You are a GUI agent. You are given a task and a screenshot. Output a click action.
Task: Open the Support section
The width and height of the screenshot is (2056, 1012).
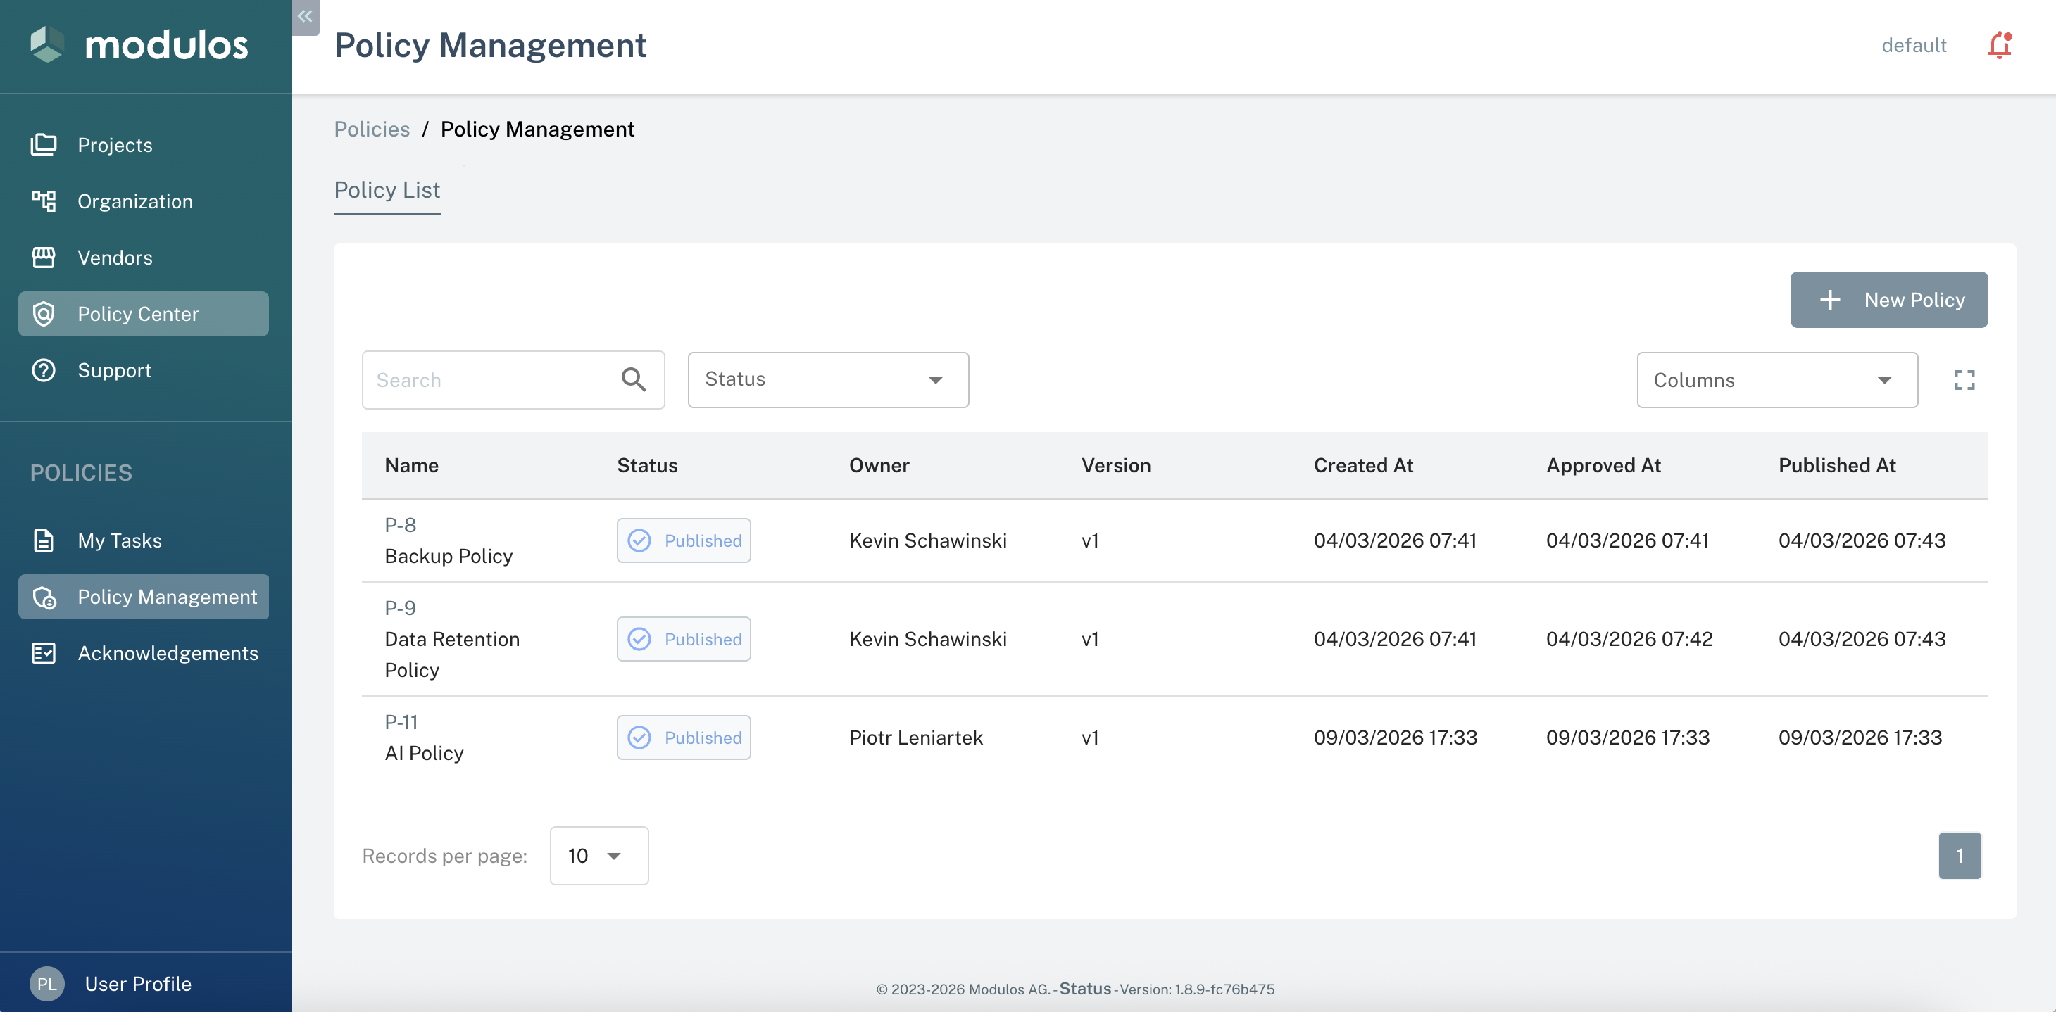pyautogui.click(x=114, y=369)
